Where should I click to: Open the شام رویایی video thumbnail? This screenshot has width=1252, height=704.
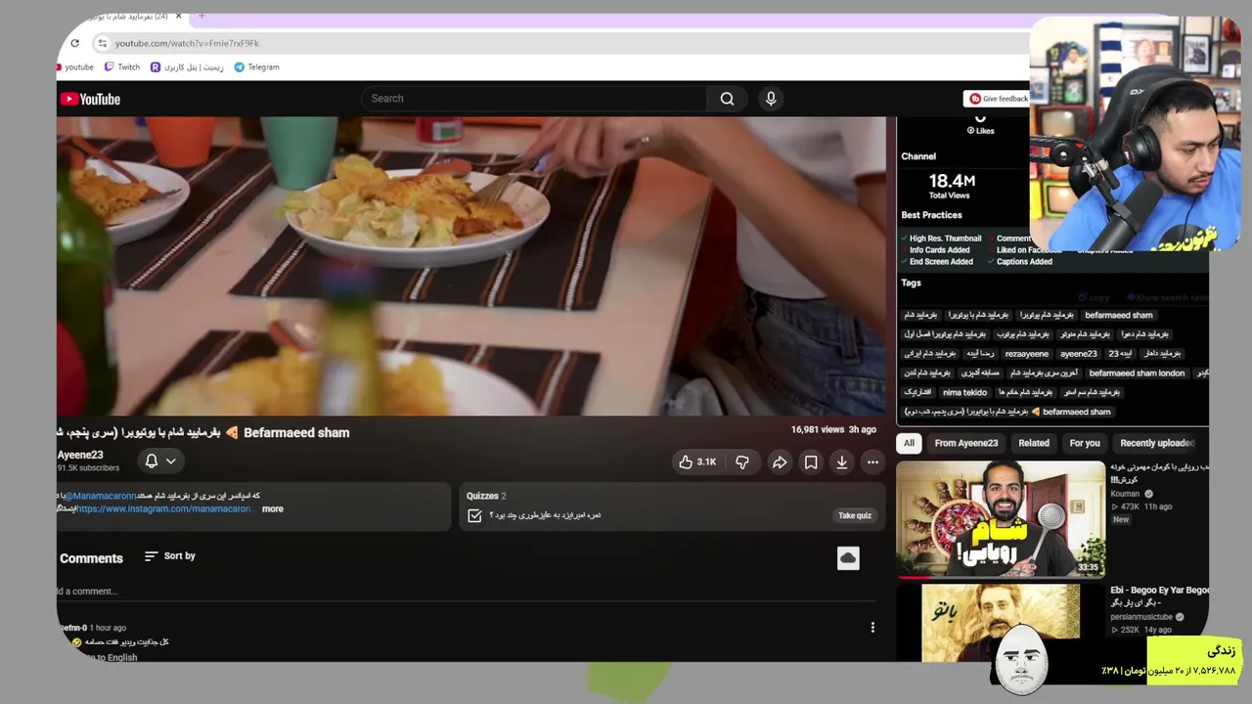point(1001,519)
